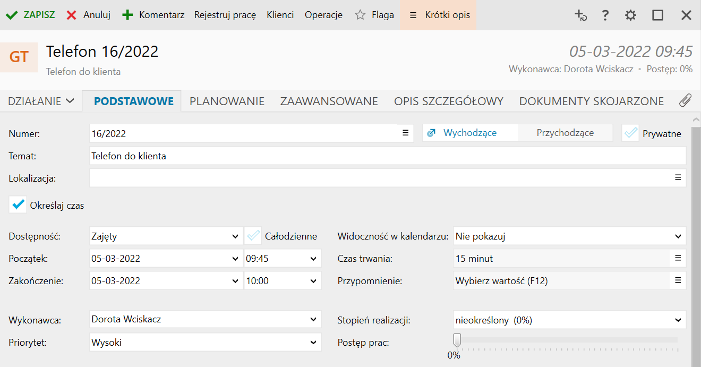This screenshot has height=367, width=701.
Task: Open the help question mark icon
Action: tap(605, 15)
